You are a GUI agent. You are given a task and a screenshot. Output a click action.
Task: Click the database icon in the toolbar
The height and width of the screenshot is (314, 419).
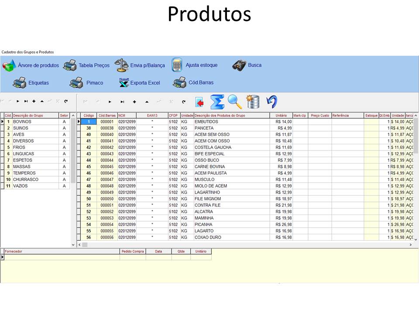coord(252,102)
